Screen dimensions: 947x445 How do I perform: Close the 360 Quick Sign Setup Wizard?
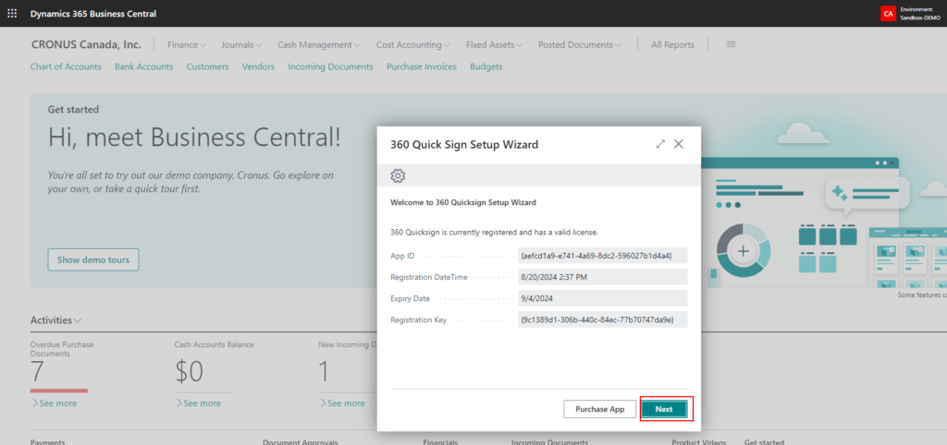point(679,144)
